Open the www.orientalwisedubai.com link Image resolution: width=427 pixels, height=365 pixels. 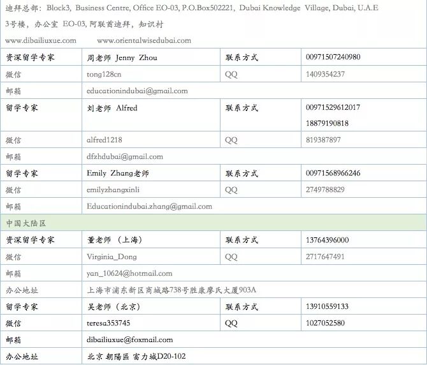click(x=144, y=41)
